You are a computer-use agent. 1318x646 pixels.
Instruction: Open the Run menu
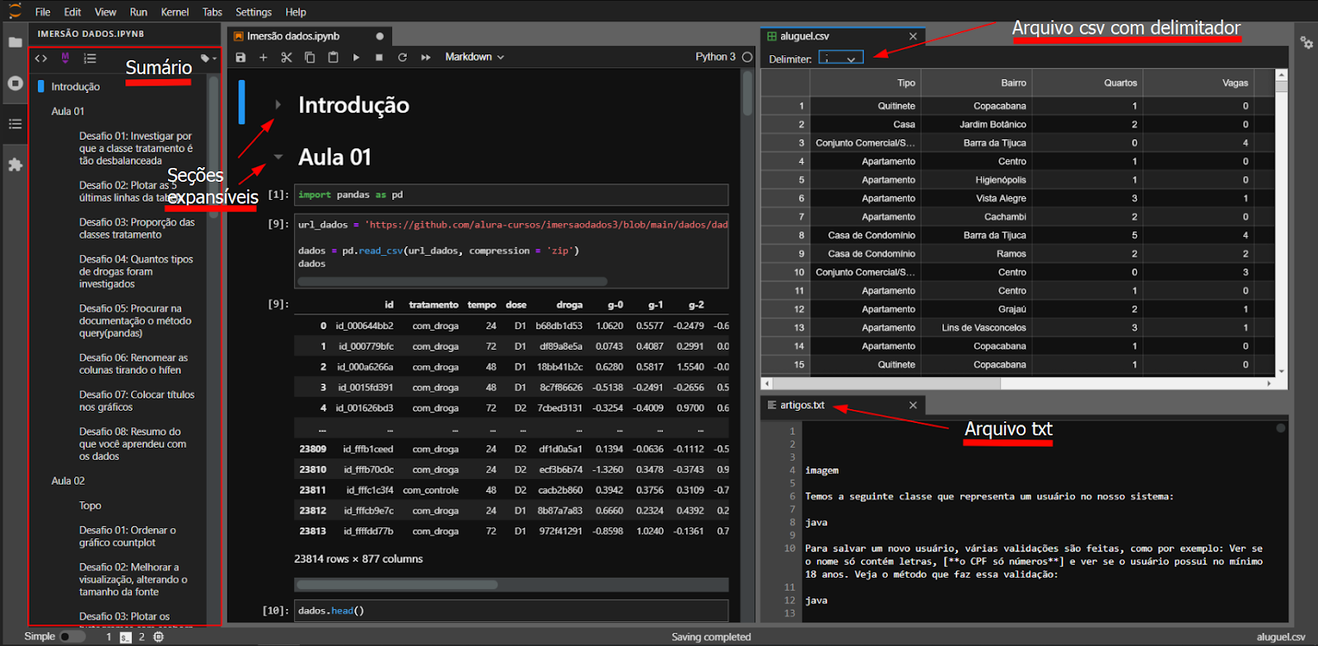138,12
